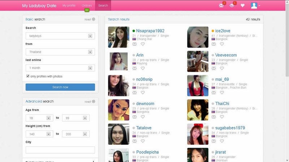This screenshot has height=162, width=289.
Task: Open Veeveecom profile name link
Action: [x=226, y=55]
